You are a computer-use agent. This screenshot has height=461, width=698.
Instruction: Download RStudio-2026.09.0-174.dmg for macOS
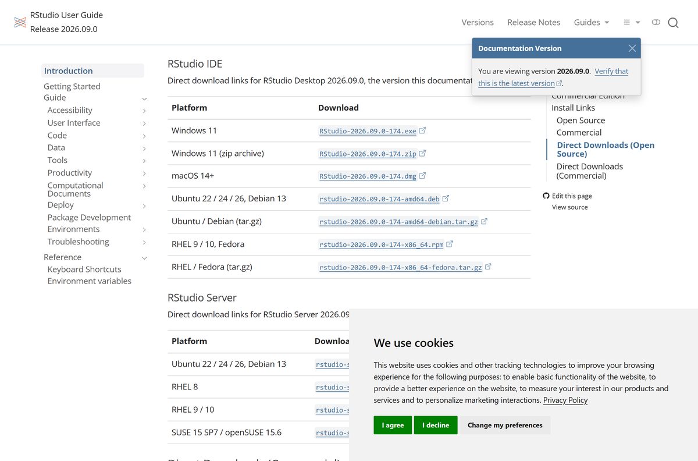tap(368, 176)
